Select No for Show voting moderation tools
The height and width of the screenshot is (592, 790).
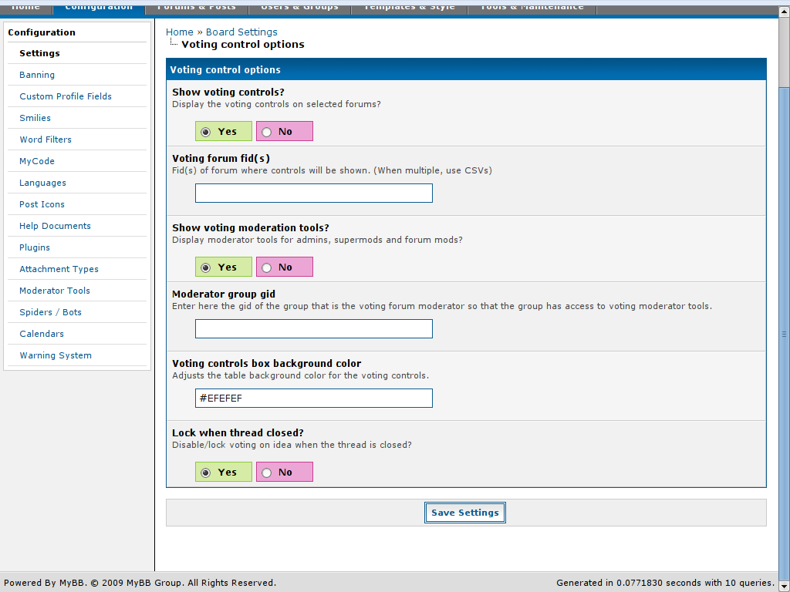point(267,267)
